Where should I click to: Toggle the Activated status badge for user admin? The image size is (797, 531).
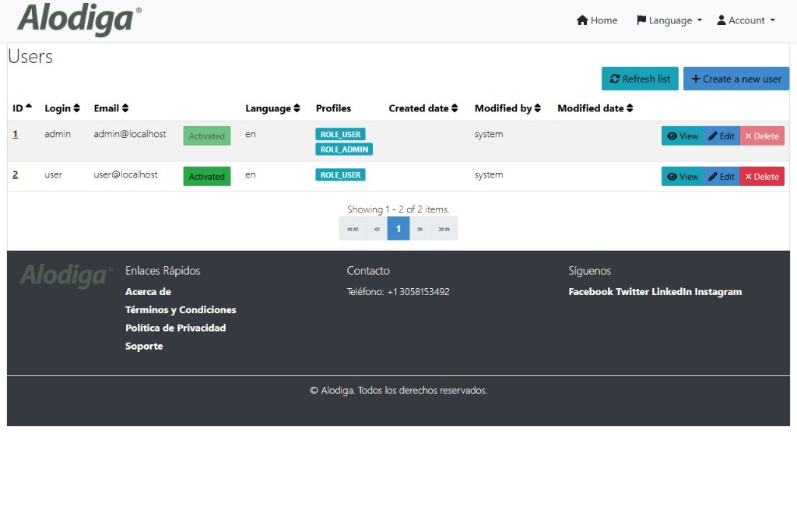pos(206,135)
